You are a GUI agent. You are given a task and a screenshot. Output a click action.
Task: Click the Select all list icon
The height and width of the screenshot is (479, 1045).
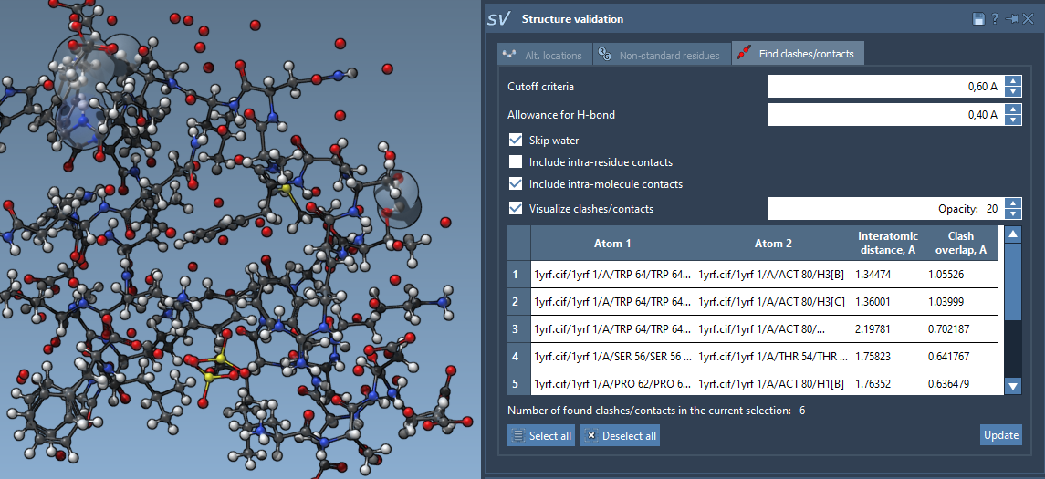(517, 436)
